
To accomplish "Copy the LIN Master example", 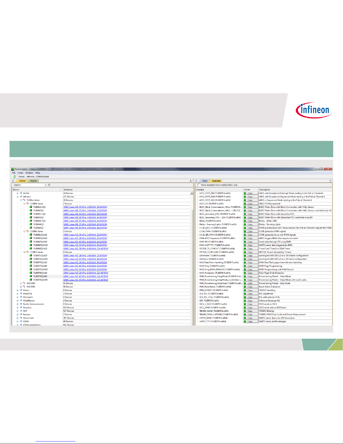I will click(x=250, y=255).
